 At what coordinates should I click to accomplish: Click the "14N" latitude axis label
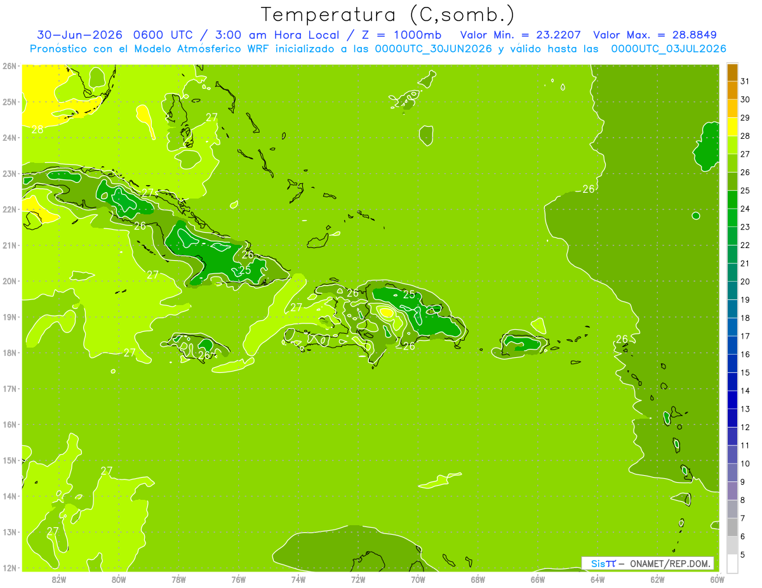click(x=9, y=496)
